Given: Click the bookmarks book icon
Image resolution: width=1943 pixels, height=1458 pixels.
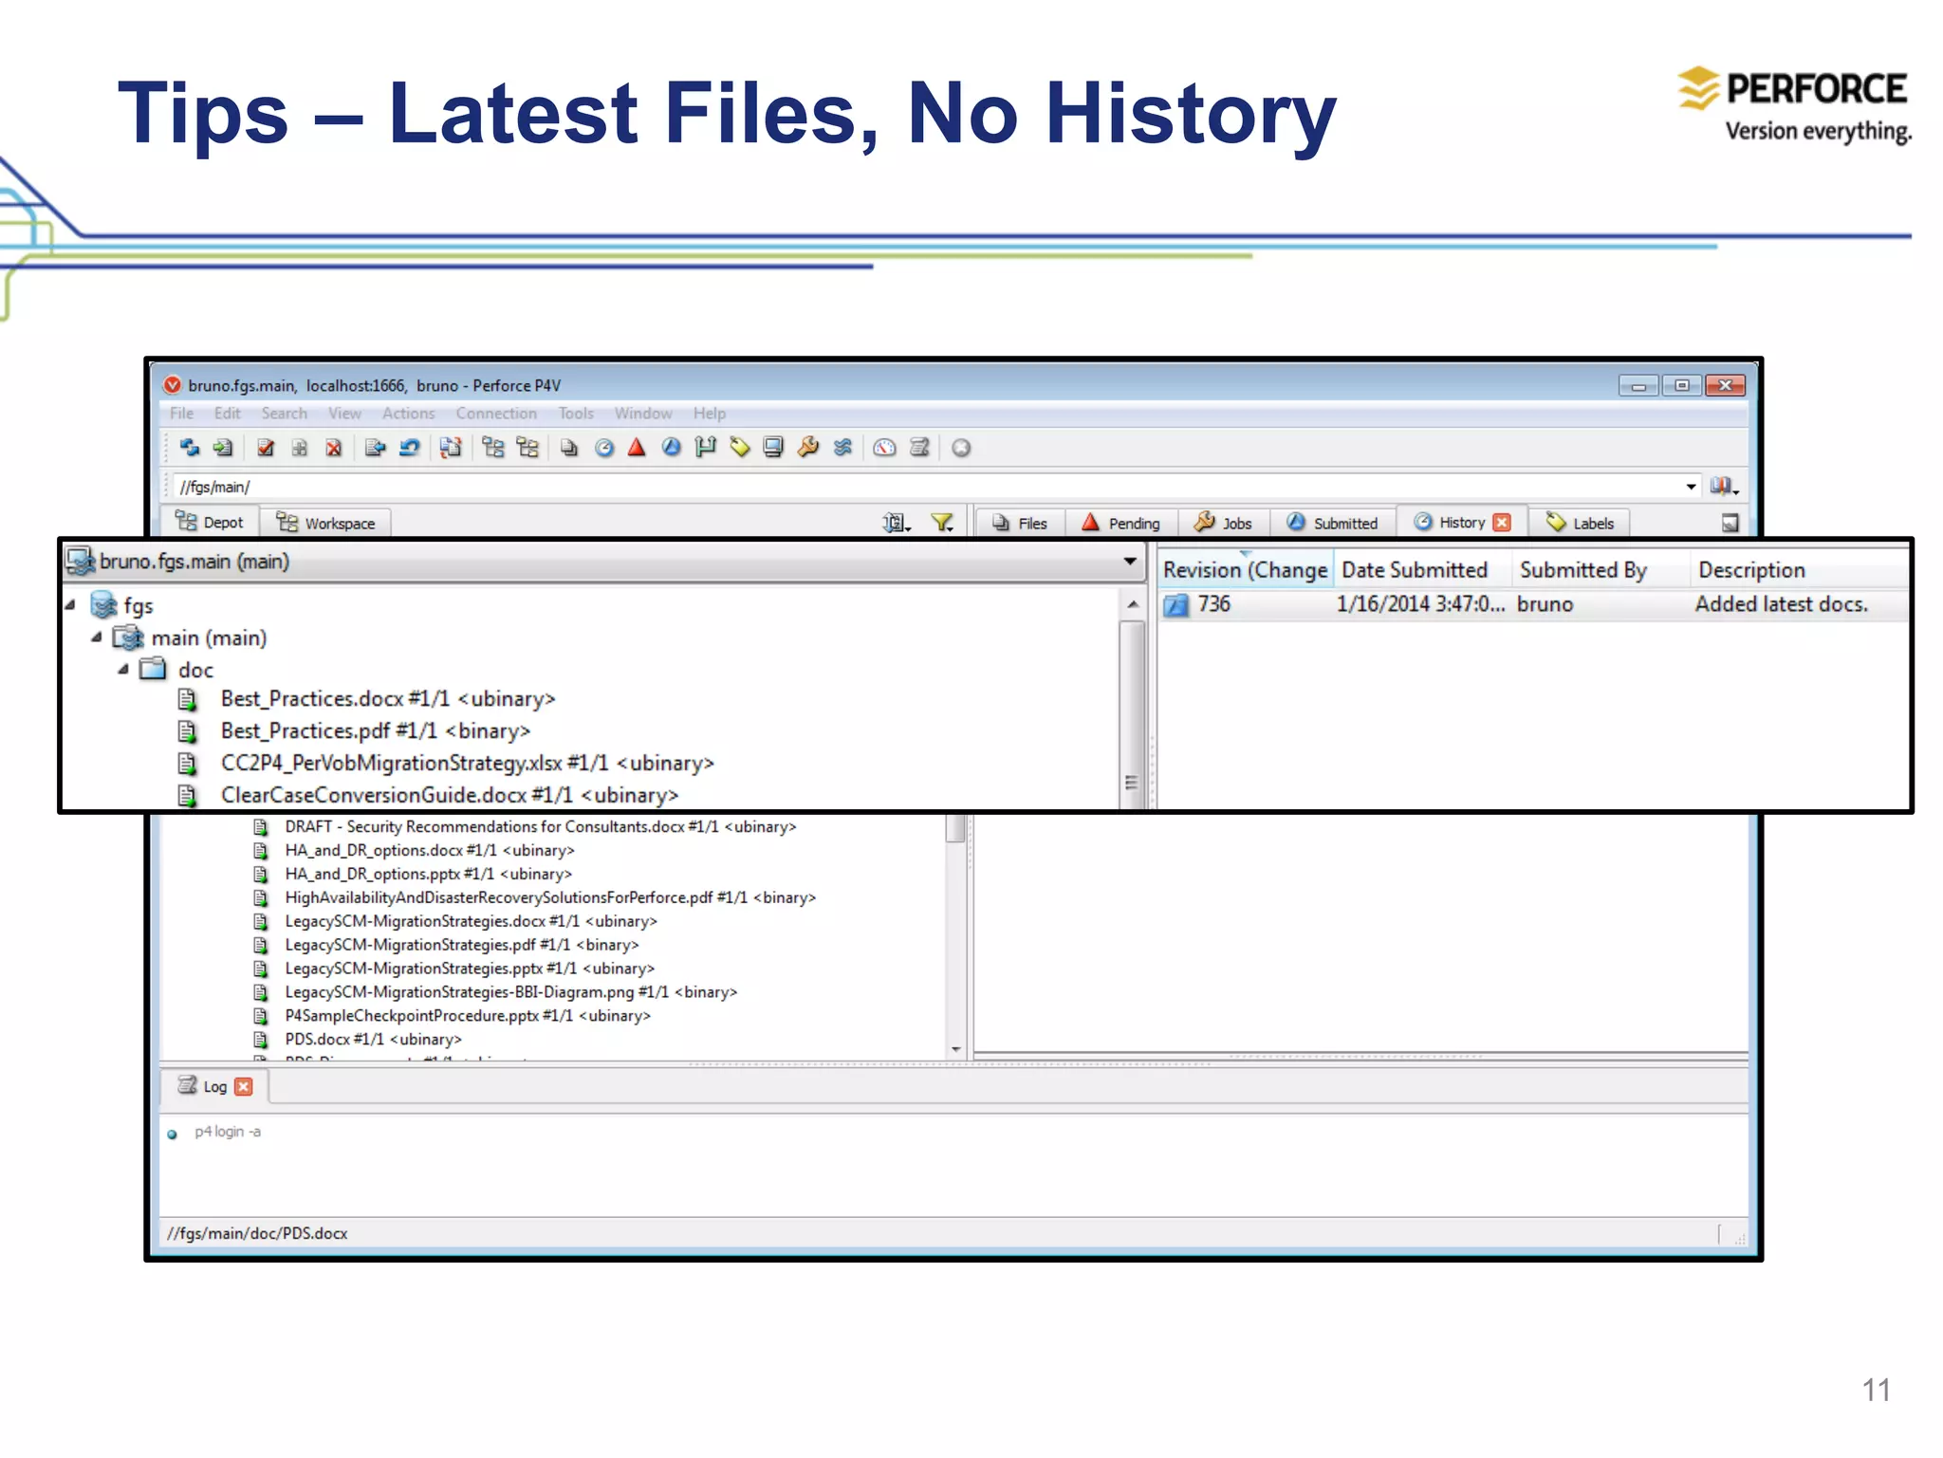Looking at the screenshot, I should [1723, 487].
